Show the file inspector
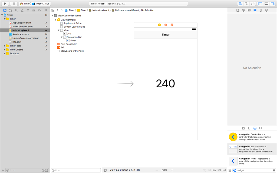This screenshot has width=277, height=173. [238, 10]
